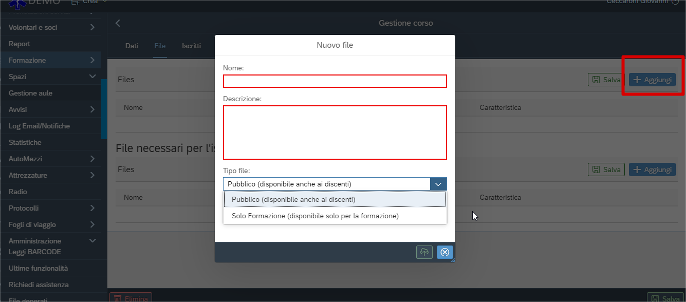
Task: Click the trash icon on Elimina button
Action: click(x=118, y=298)
